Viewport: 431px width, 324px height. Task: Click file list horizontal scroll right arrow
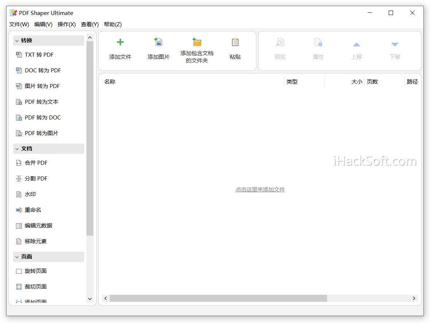(x=414, y=298)
